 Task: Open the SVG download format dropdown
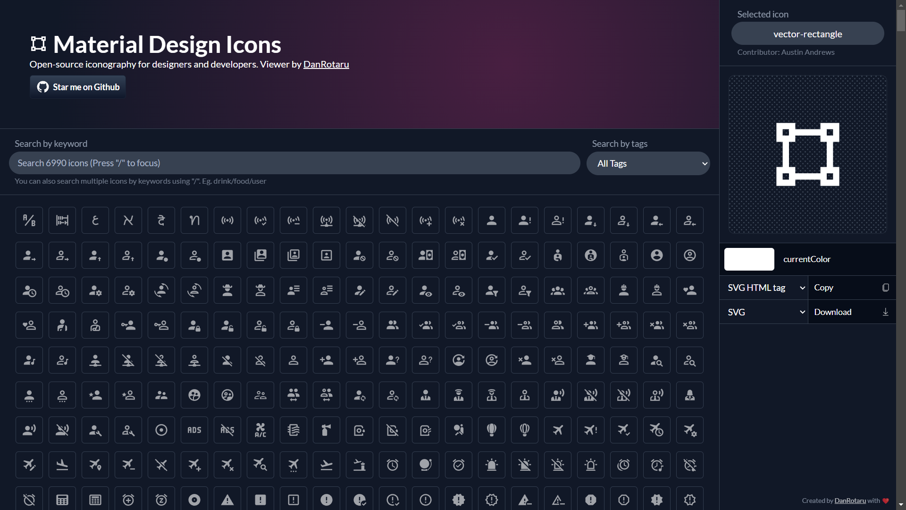763,312
